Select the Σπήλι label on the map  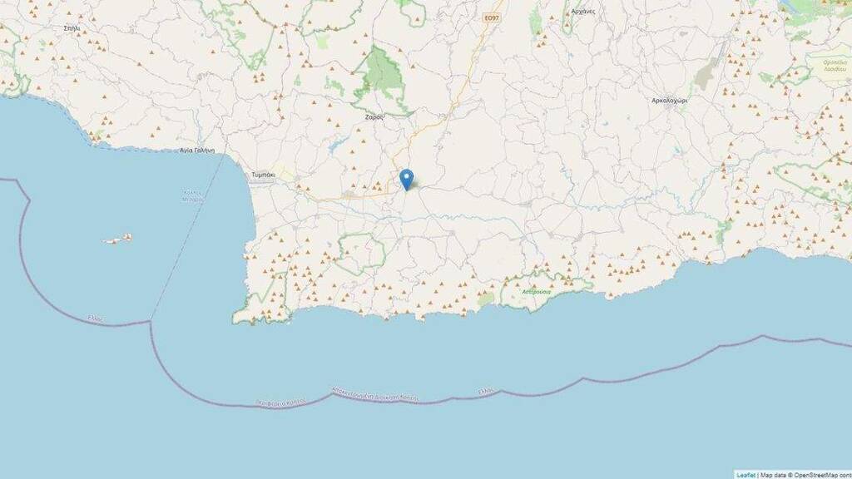(72, 27)
